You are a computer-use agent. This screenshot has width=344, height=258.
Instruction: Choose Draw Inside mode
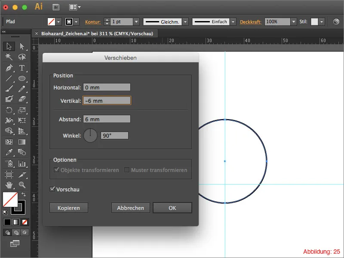point(25,232)
